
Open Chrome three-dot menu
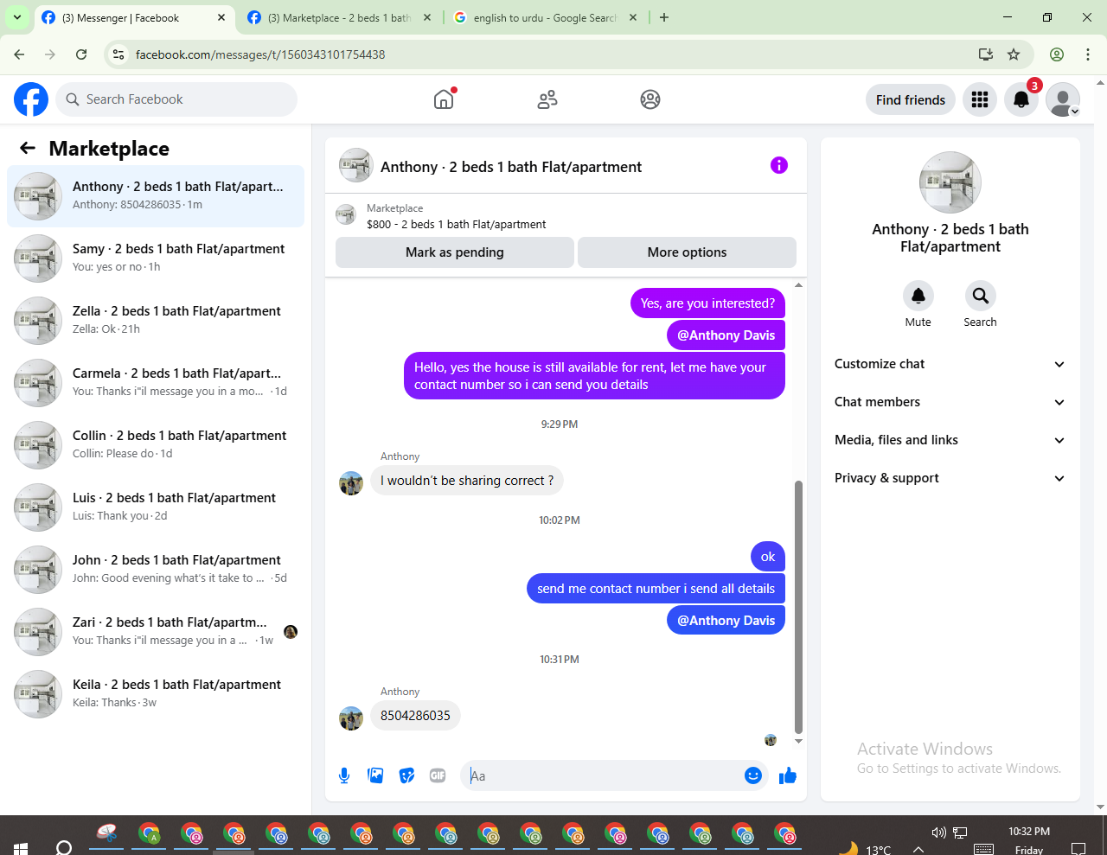(x=1088, y=54)
